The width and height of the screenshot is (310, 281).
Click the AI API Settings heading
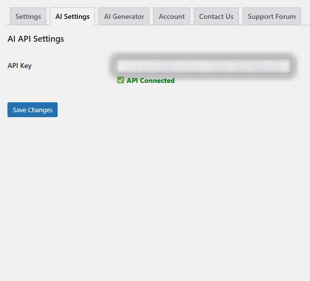click(x=36, y=39)
